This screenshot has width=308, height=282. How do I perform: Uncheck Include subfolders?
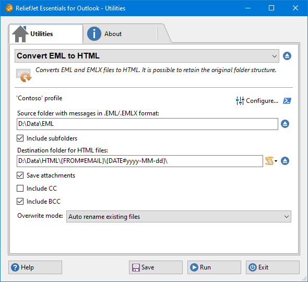tap(20, 138)
